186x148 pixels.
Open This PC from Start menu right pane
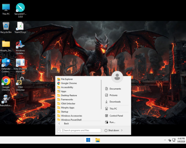pyautogui.click(x=116, y=108)
